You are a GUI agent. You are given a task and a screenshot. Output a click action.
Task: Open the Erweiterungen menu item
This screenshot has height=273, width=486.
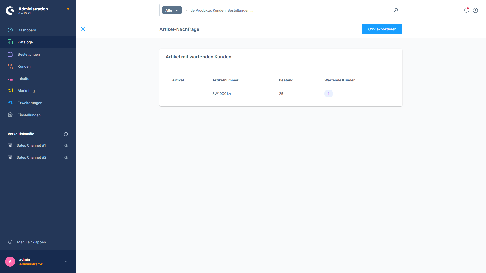tap(38, 103)
